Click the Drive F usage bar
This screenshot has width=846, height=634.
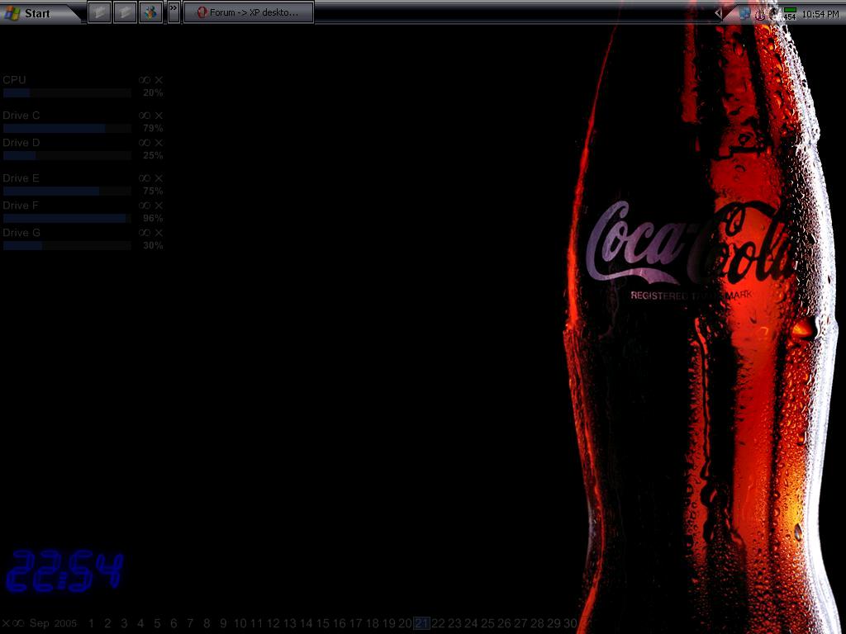tap(67, 218)
